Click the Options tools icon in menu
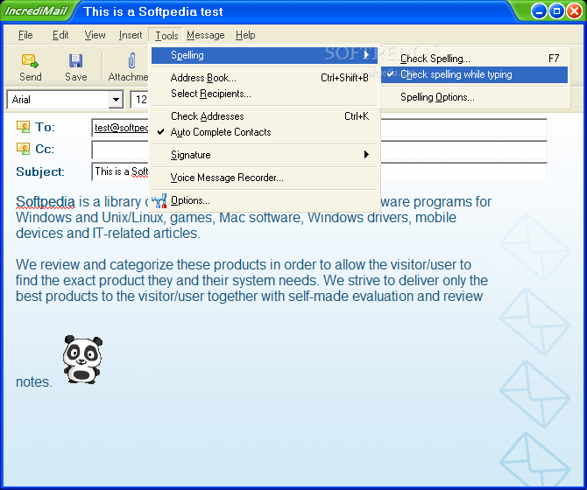This screenshot has width=587, height=490. tap(159, 200)
